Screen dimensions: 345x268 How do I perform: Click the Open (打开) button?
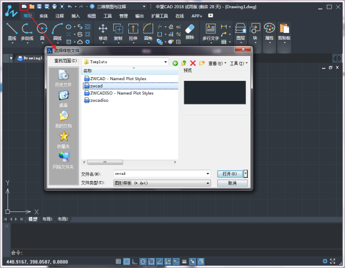(x=230, y=173)
